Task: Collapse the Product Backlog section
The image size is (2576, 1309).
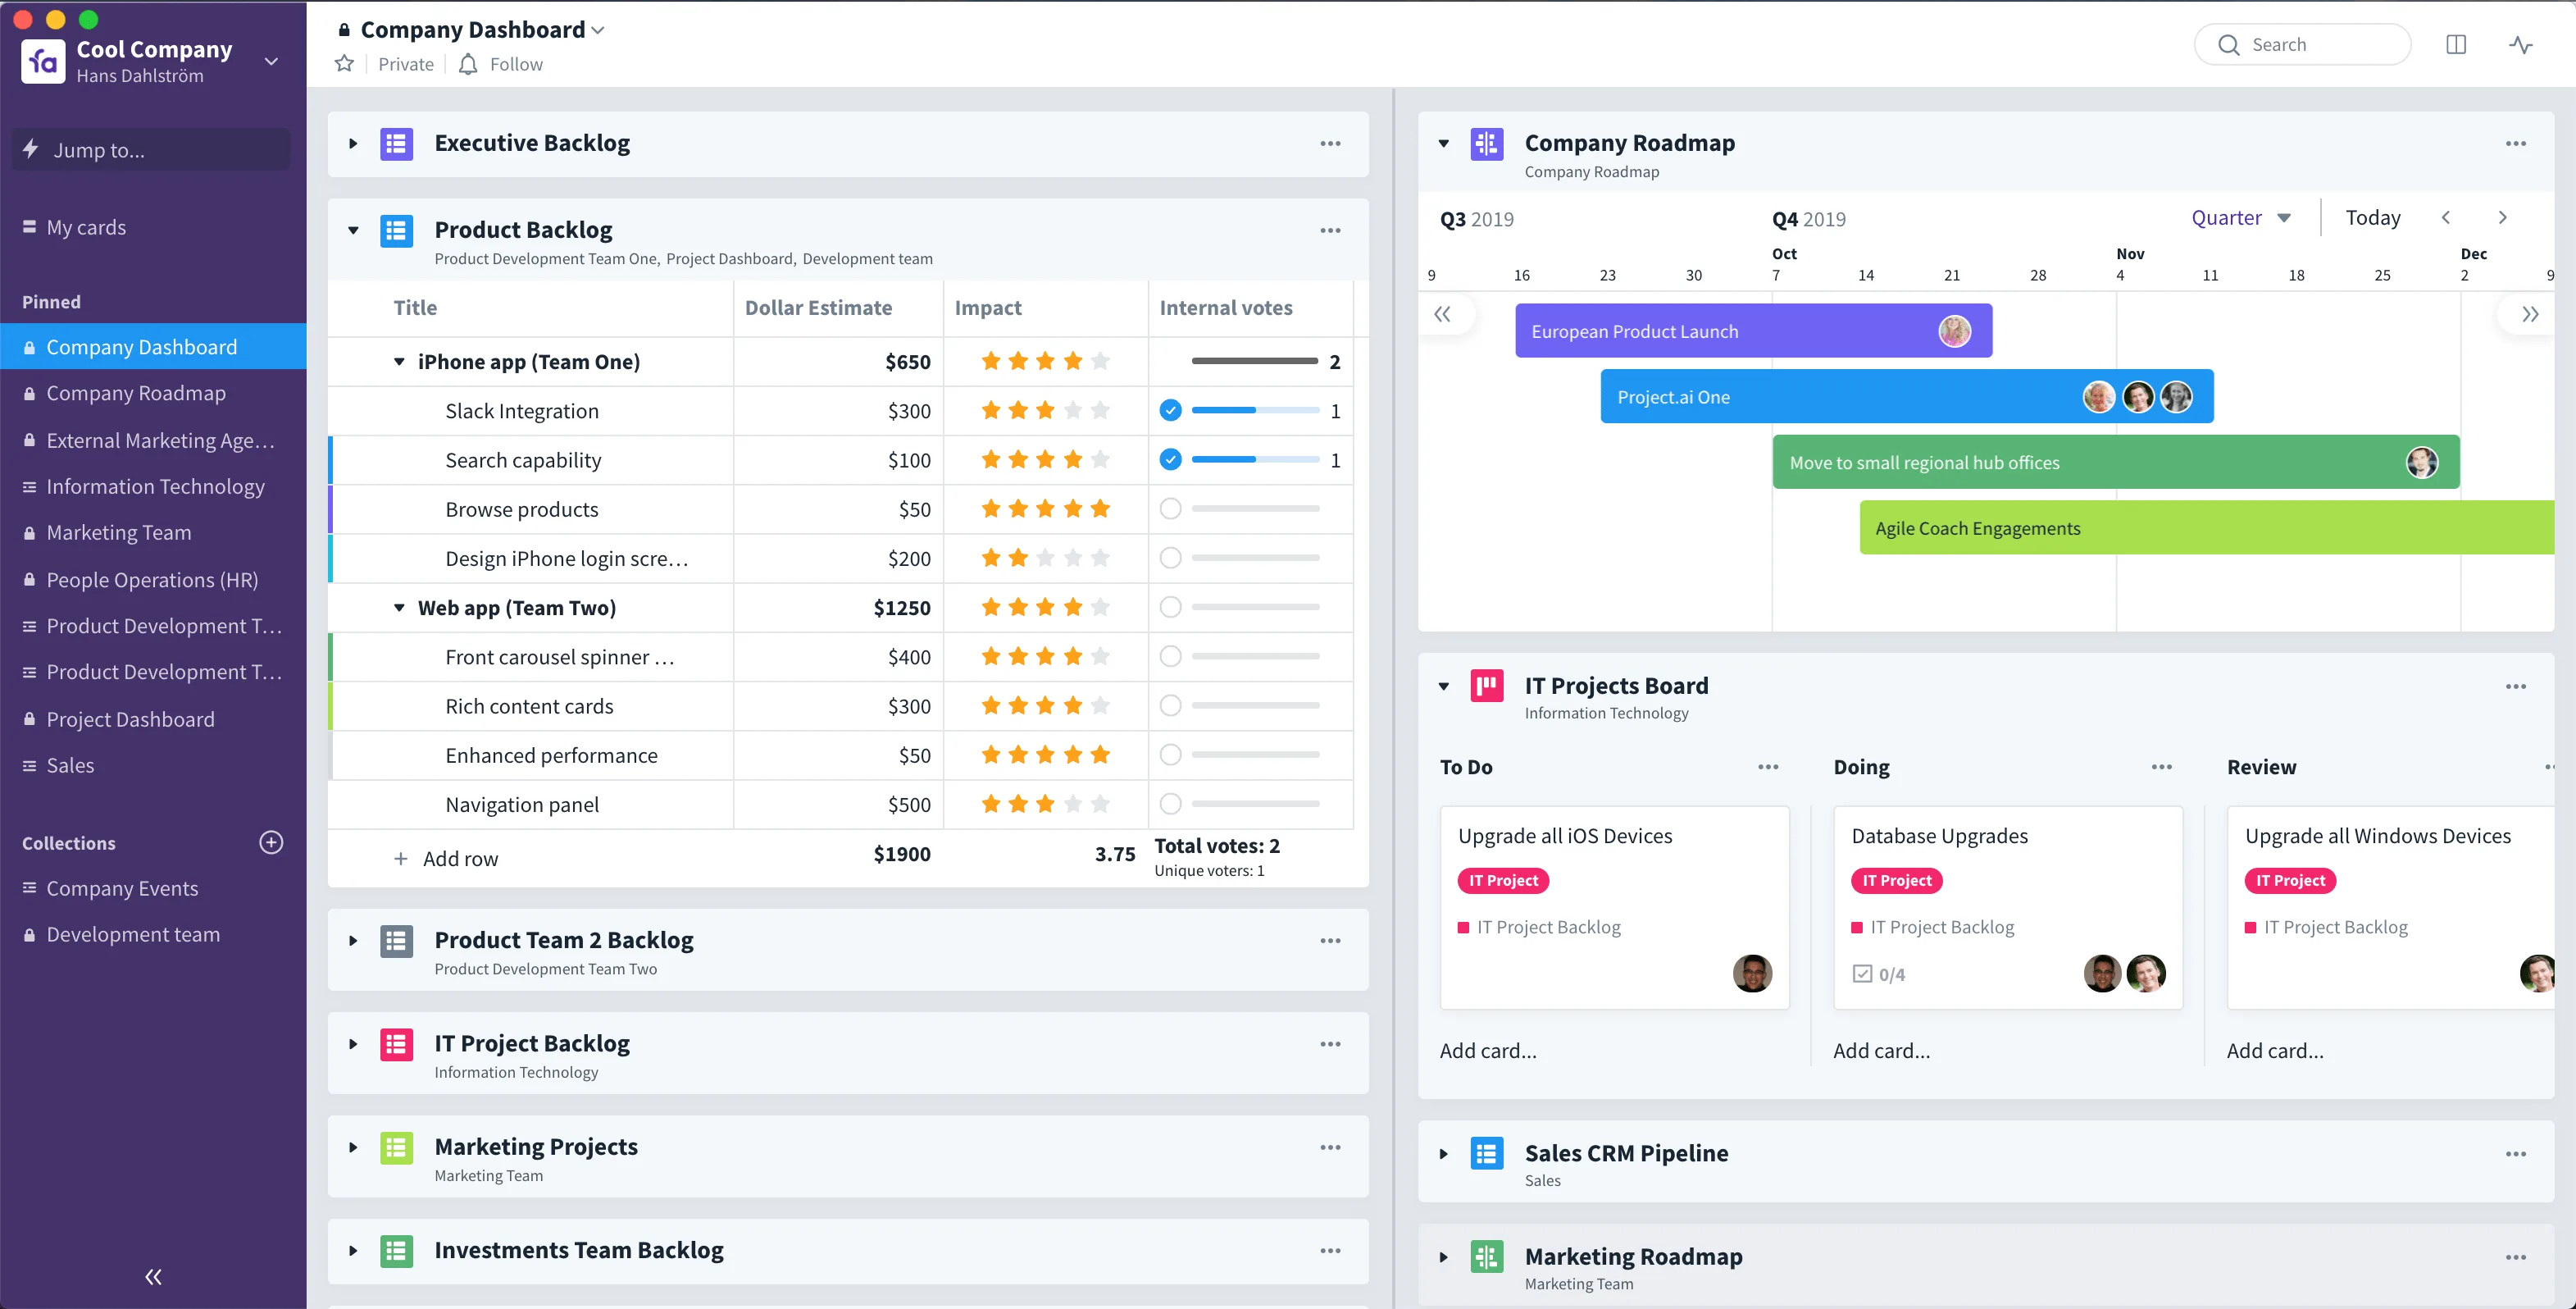Action: tap(353, 230)
